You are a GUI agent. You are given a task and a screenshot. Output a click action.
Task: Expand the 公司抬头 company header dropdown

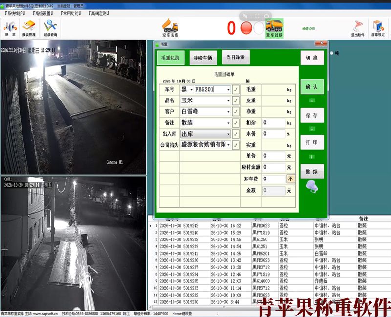(x=228, y=144)
